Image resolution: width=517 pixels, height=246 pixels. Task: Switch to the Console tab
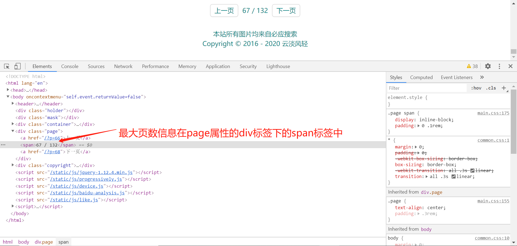click(x=70, y=66)
